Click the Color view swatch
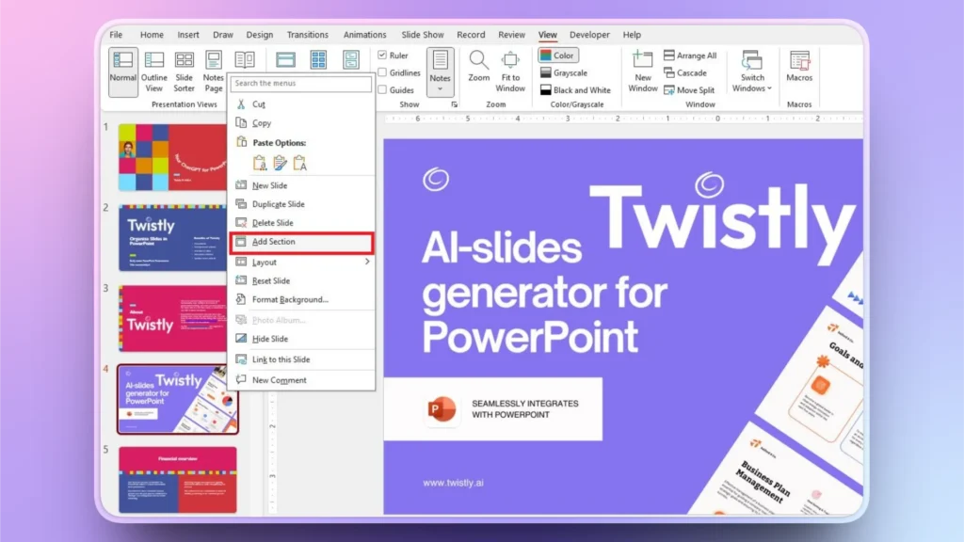The image size is (964, 542). [558, 55]
